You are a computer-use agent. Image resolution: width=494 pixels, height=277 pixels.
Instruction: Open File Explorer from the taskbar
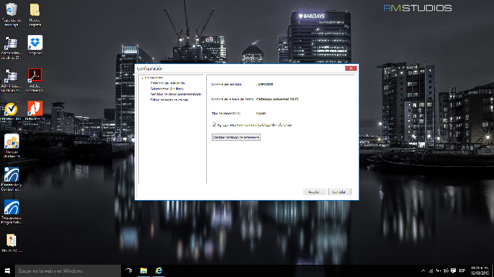click(143, 270)
